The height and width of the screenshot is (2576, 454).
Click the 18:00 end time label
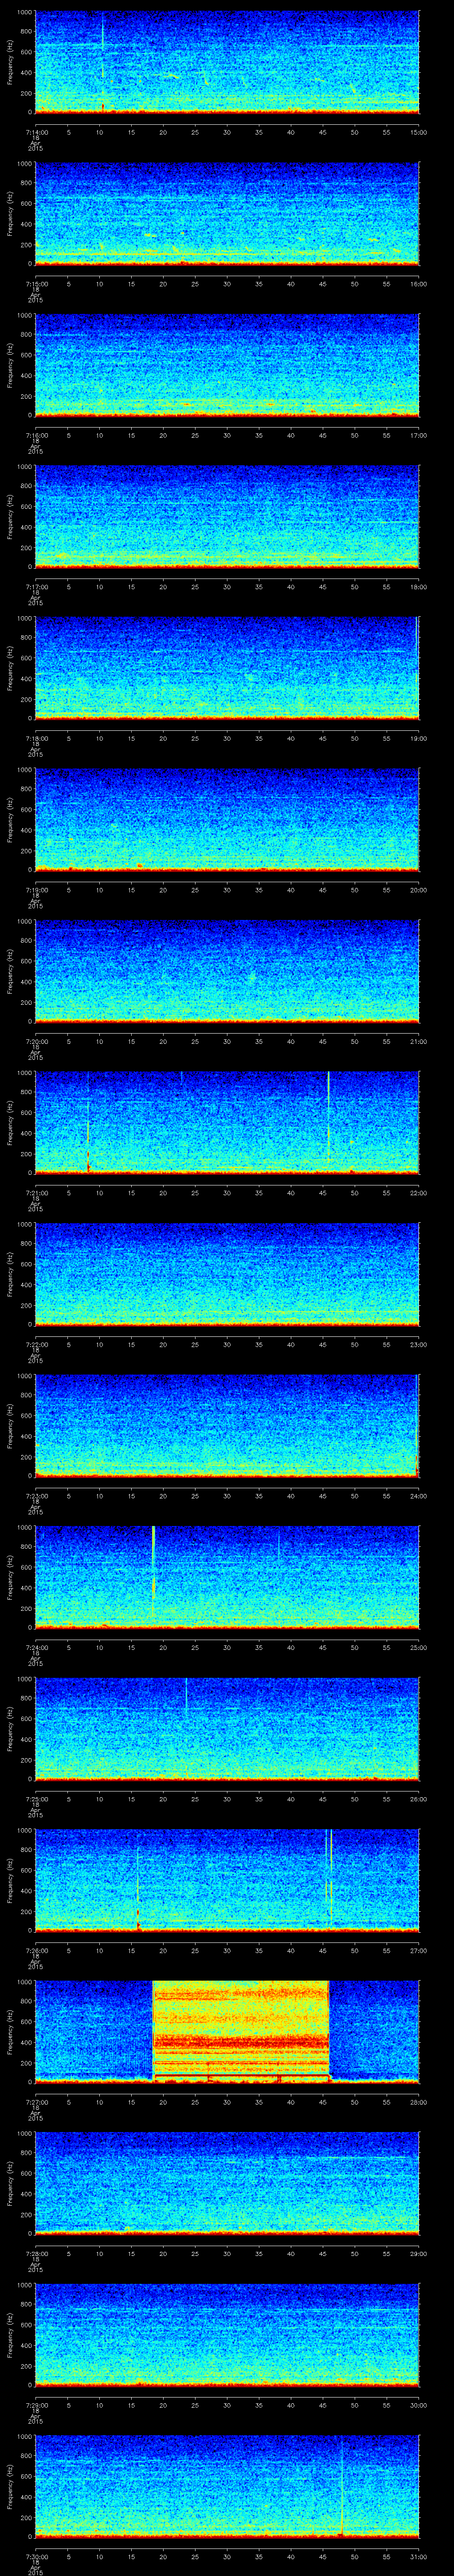coord(418,587)
